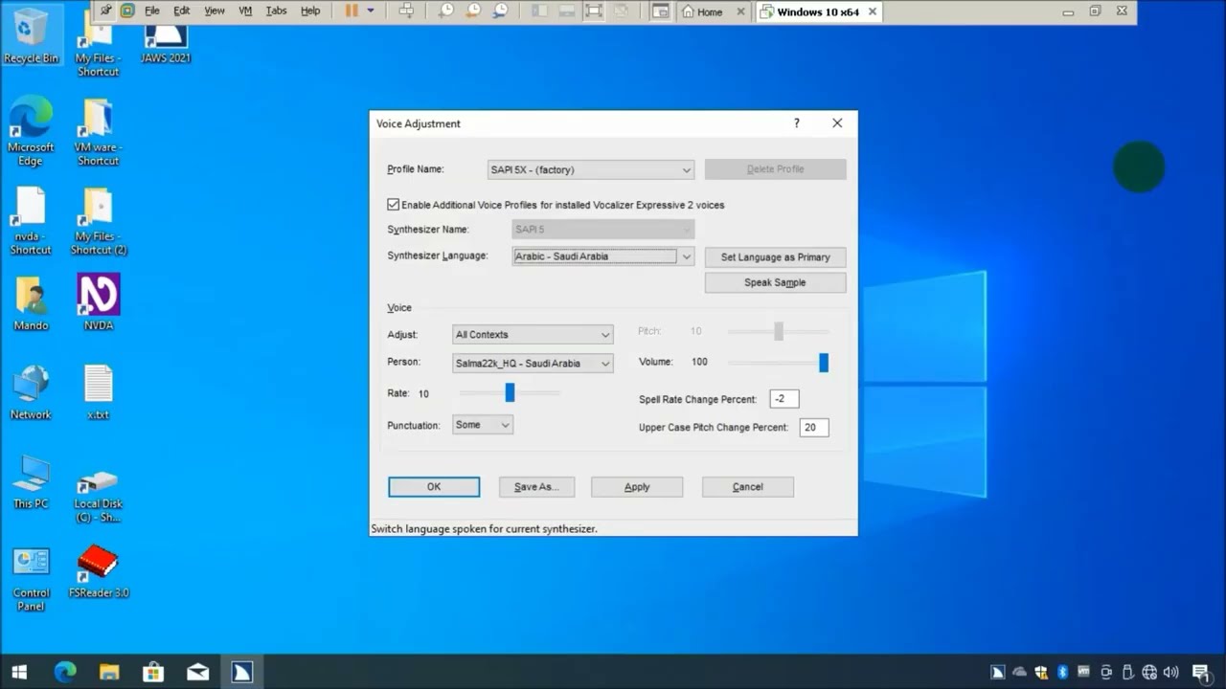Launch Microsoft Edge from the taskbar
Screen dimensions: 1226x689
click(x=64, y=672)
